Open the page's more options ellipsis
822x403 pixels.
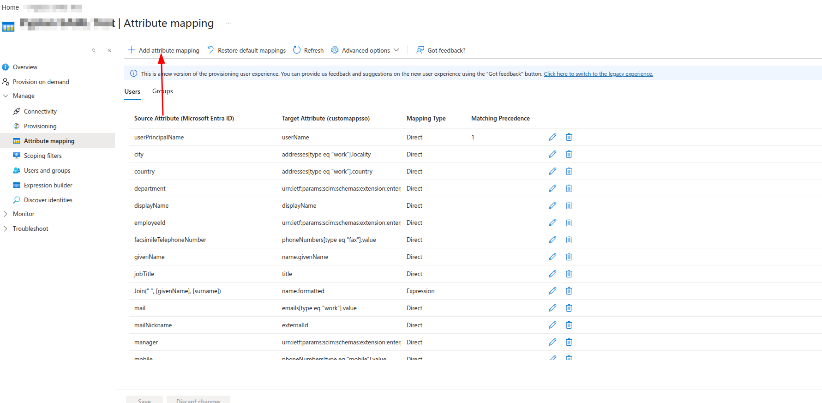pos(229,23)
